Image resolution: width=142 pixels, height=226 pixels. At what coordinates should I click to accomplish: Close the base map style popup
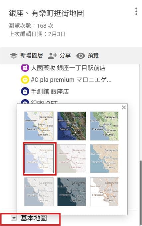(x=124, y=107)
